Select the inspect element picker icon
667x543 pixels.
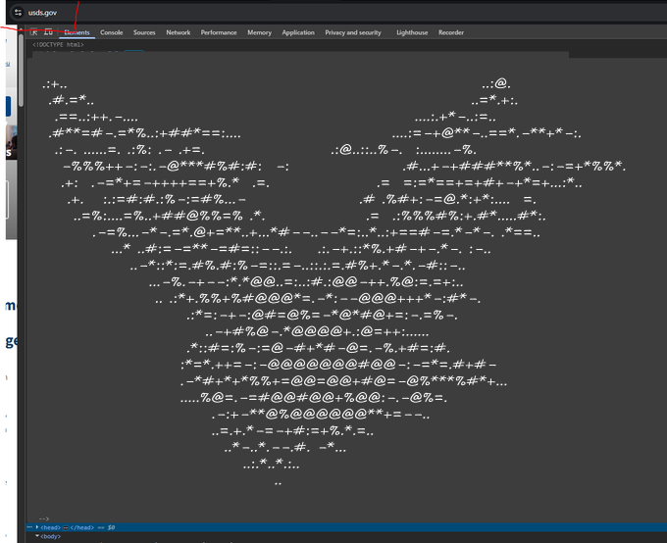click(x=34, y=32)
